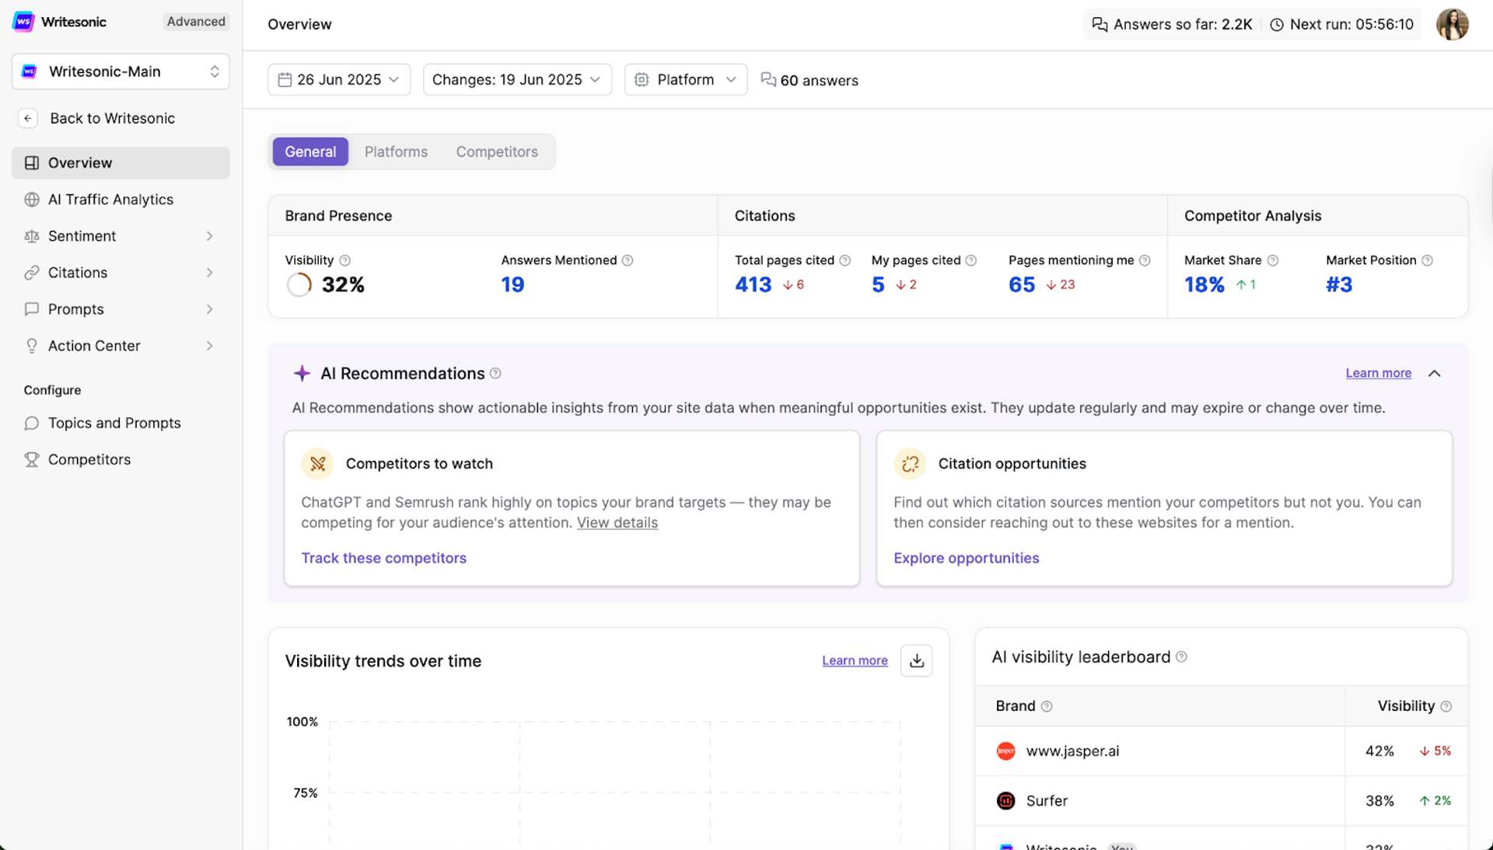Image resolution: width=1493 pixels, height=850 pixels.
Task: Click Explore opportunities link
Action: click(x=966, y=558)
